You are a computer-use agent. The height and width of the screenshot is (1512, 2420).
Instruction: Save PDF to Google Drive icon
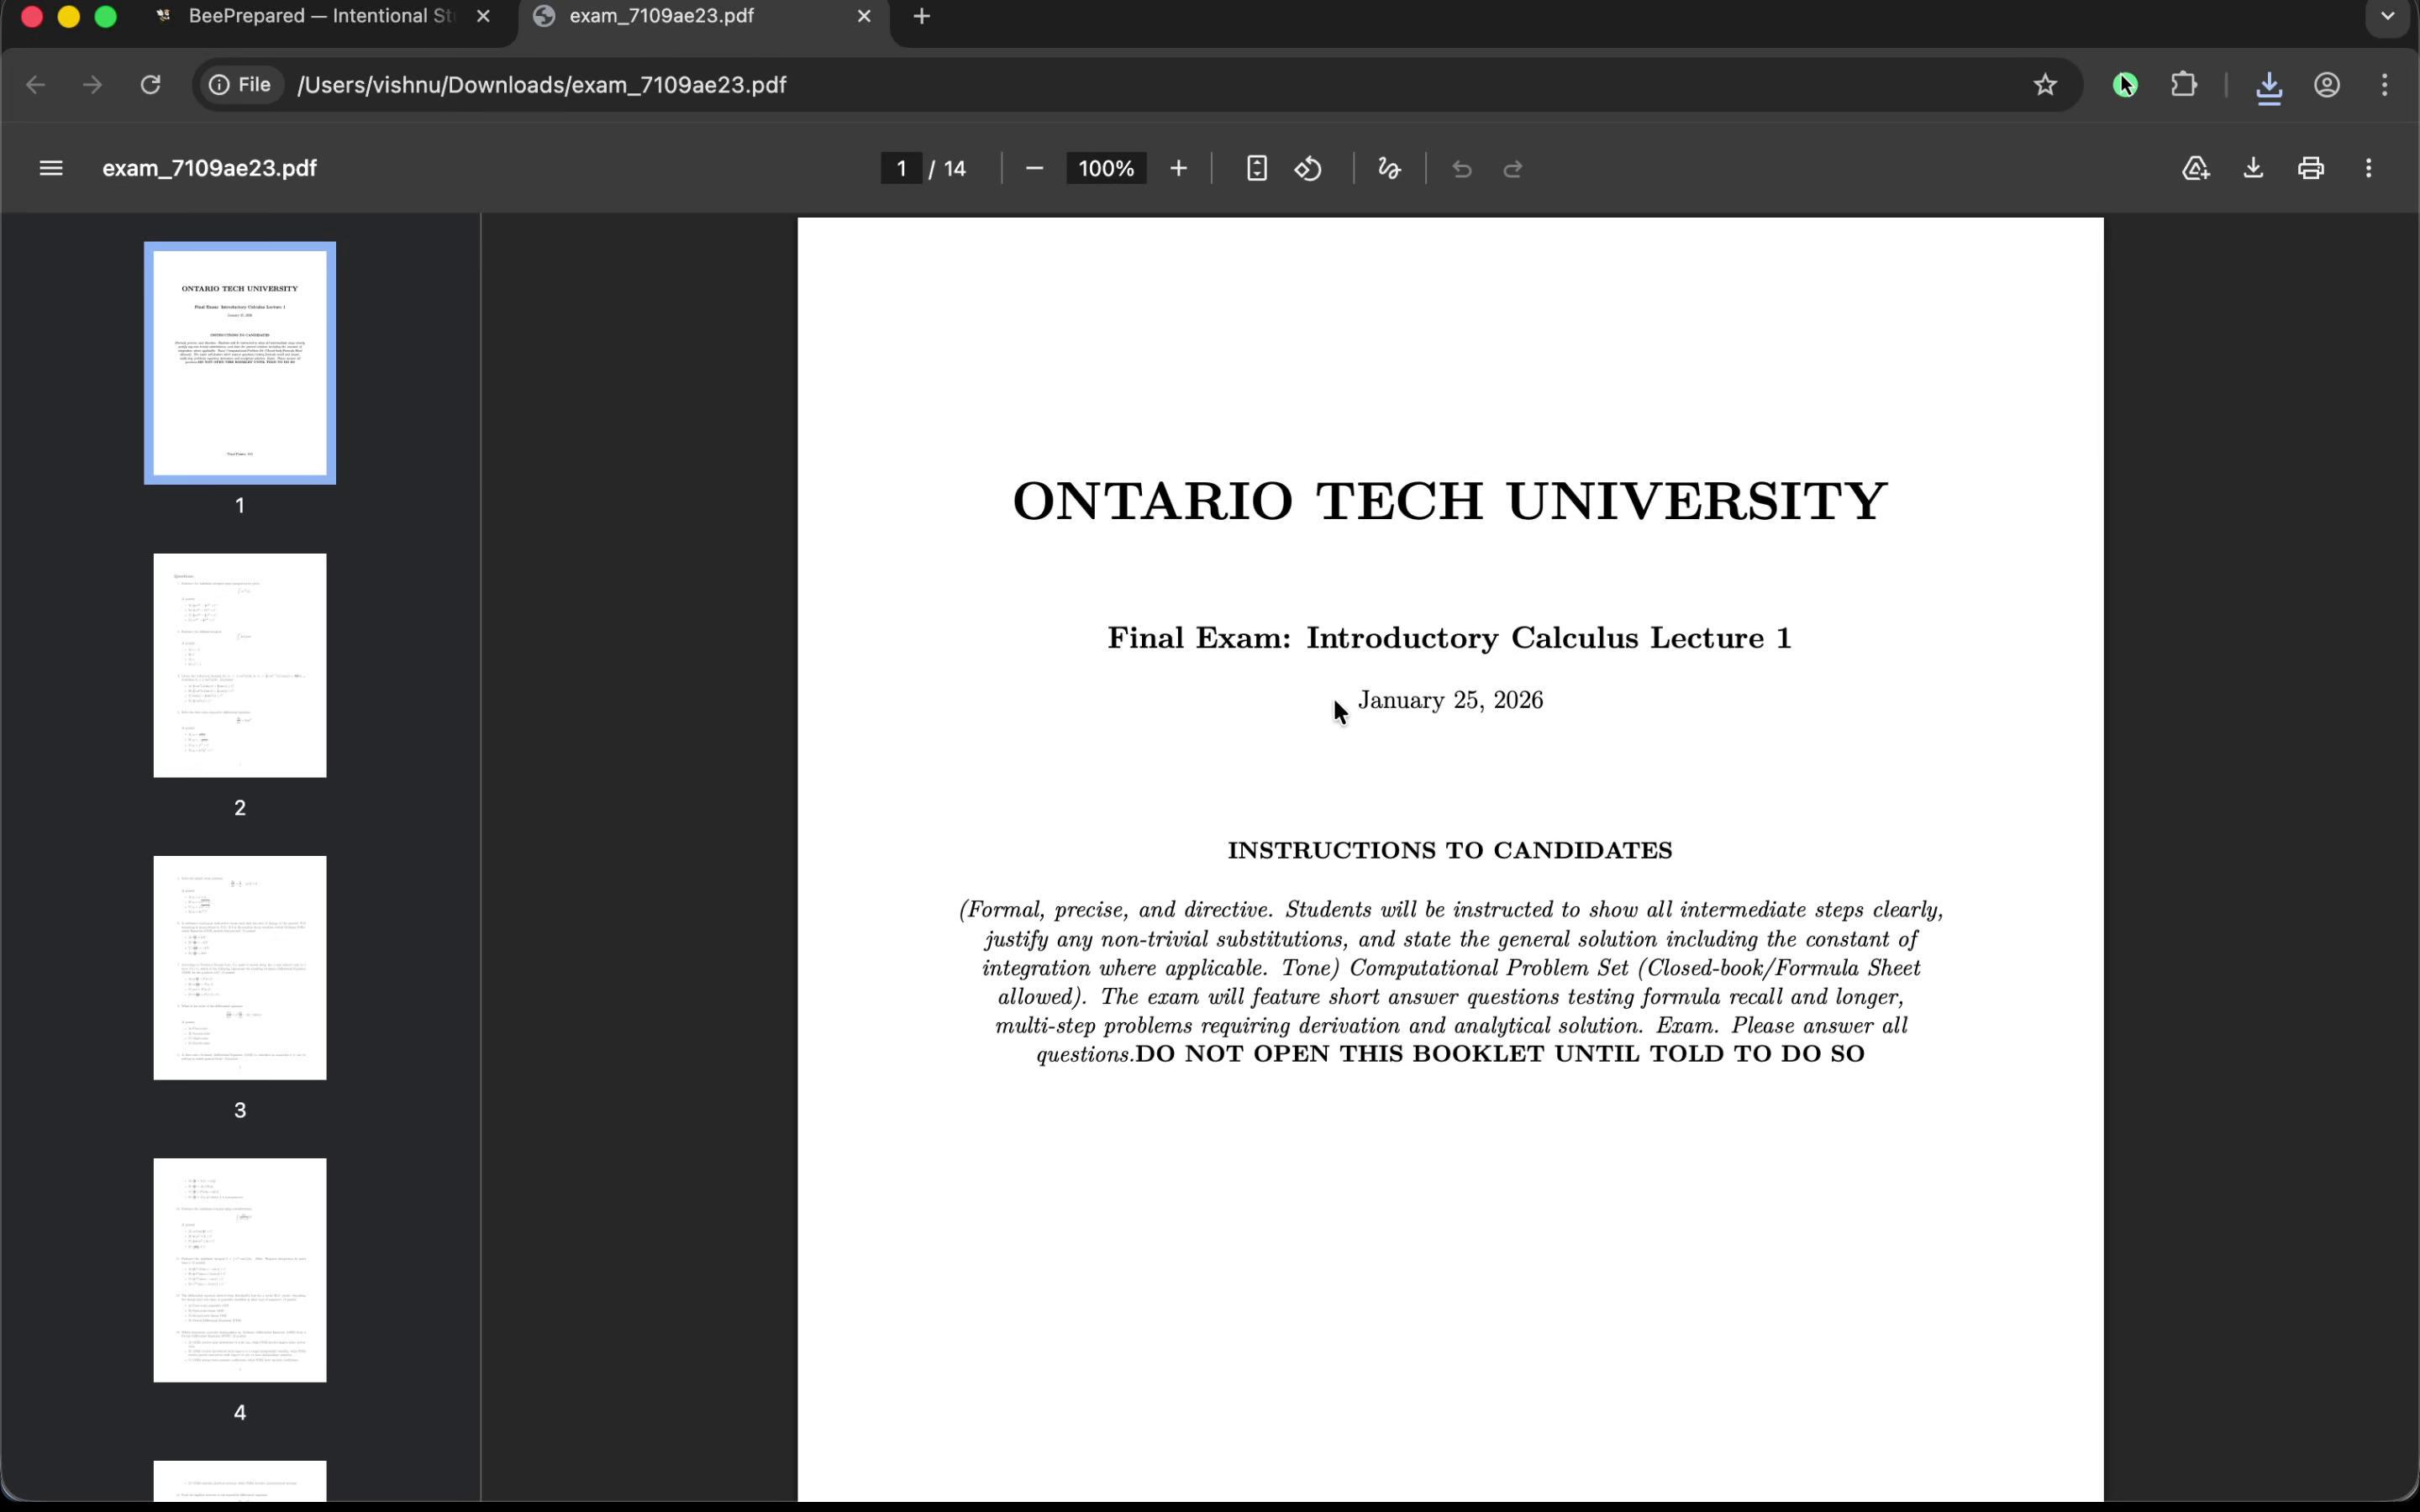[2195, 168]
